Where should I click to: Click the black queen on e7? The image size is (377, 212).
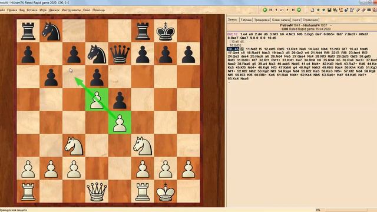click(x=120, y=54)
